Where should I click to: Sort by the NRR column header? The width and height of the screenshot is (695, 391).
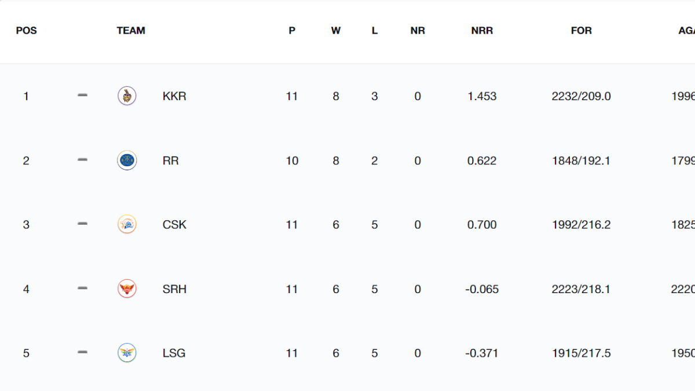click(x=482, y=31)
